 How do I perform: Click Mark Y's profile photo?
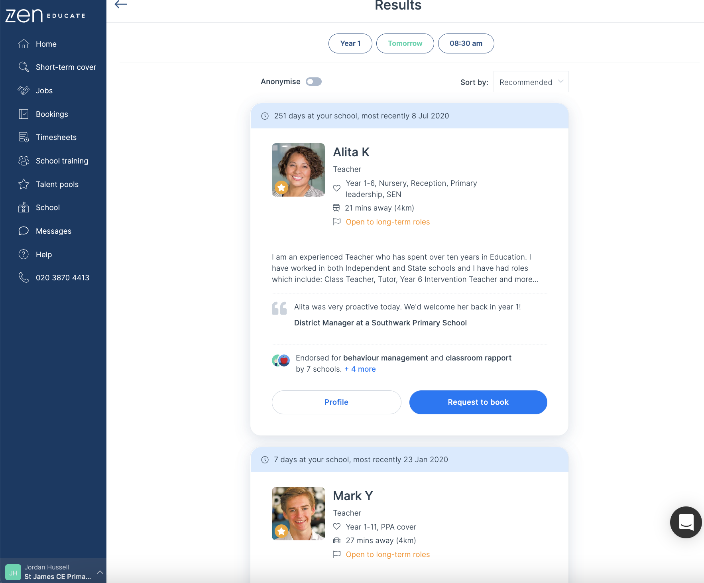[298, 513]
